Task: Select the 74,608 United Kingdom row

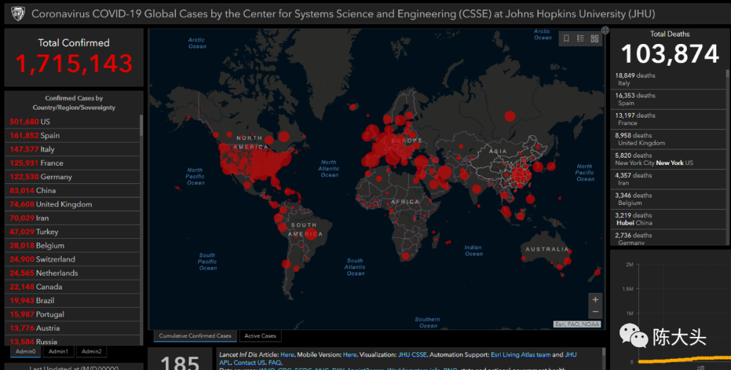Action: point(72,204)
